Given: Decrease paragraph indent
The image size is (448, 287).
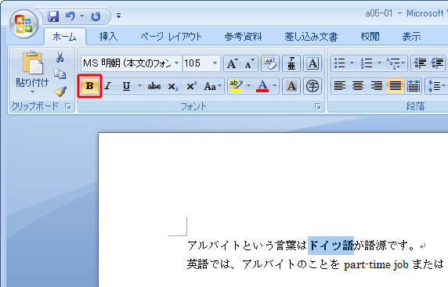Looking at the screenshot, I should pos(420,63).
